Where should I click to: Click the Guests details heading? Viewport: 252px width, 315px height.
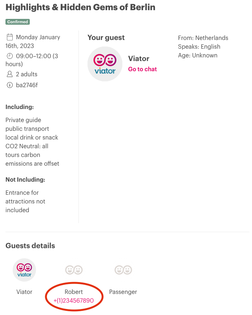30,246
